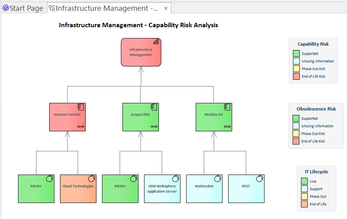This screenshot has height=219, width=347.
Task: Click 'Missing Information' in Obsolescence Risk legend
Action: click(317, 126)
